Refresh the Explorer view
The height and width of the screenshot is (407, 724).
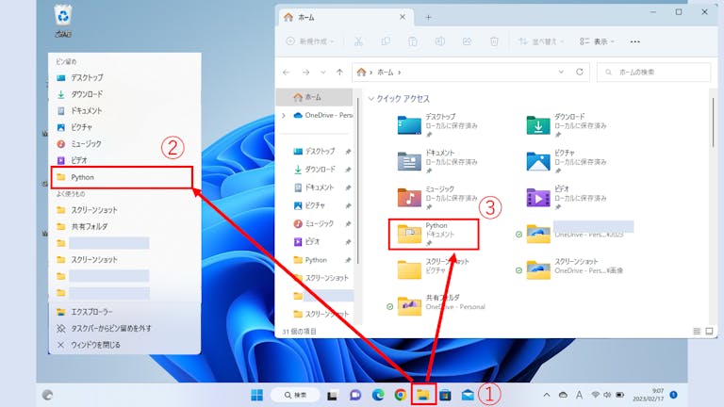click(x=580, y=72)
